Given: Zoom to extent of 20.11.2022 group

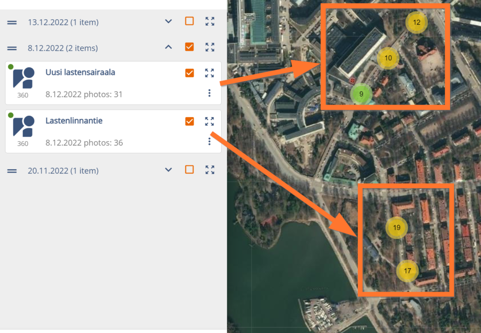Looking at the screenshot, I should [x=210, y=170].
